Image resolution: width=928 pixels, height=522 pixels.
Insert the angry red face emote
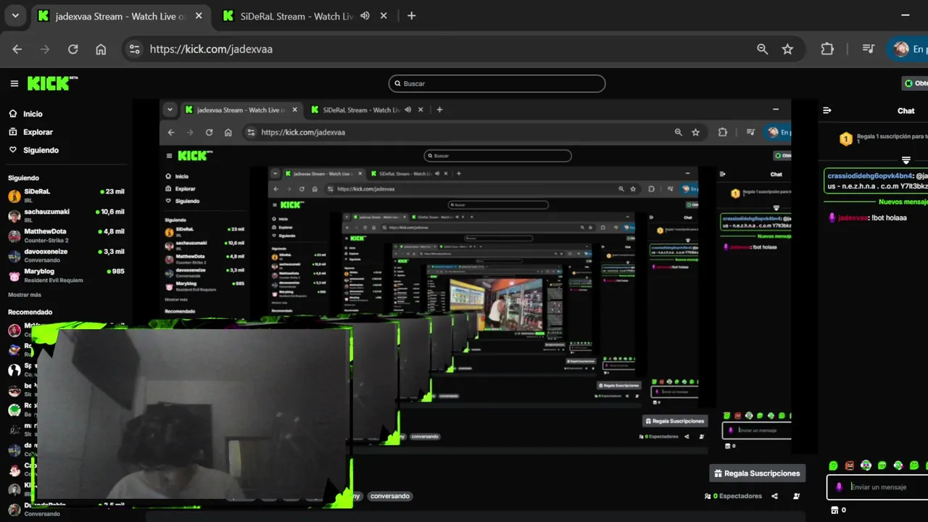pyautogui.click(x=850, y=465)
